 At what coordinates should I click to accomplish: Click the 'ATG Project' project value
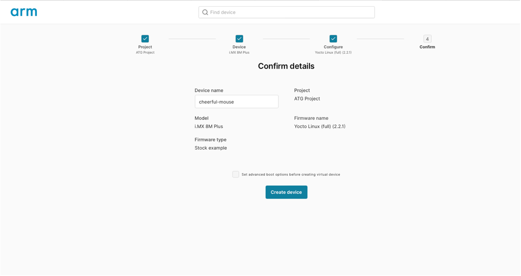pyautogui.click(x=307, y=99)
